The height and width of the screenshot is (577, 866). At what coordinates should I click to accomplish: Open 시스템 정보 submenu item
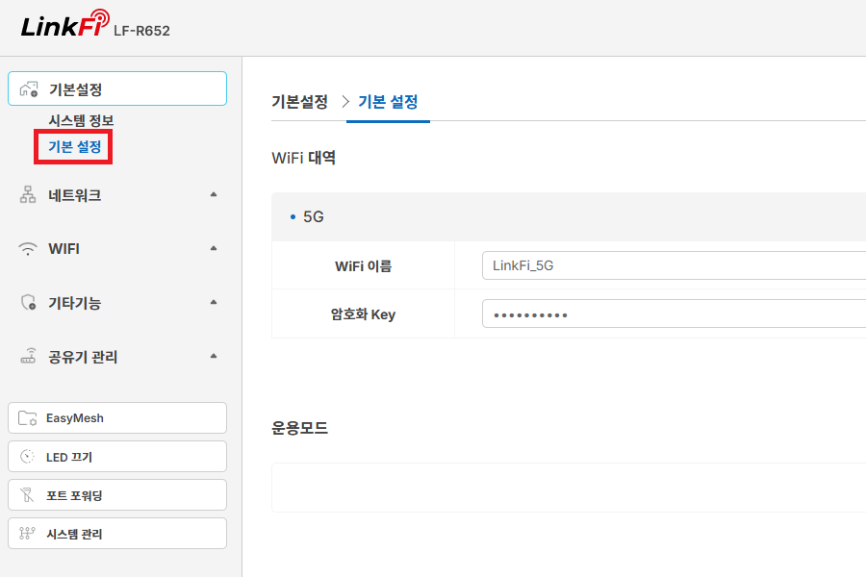(81, 120)
